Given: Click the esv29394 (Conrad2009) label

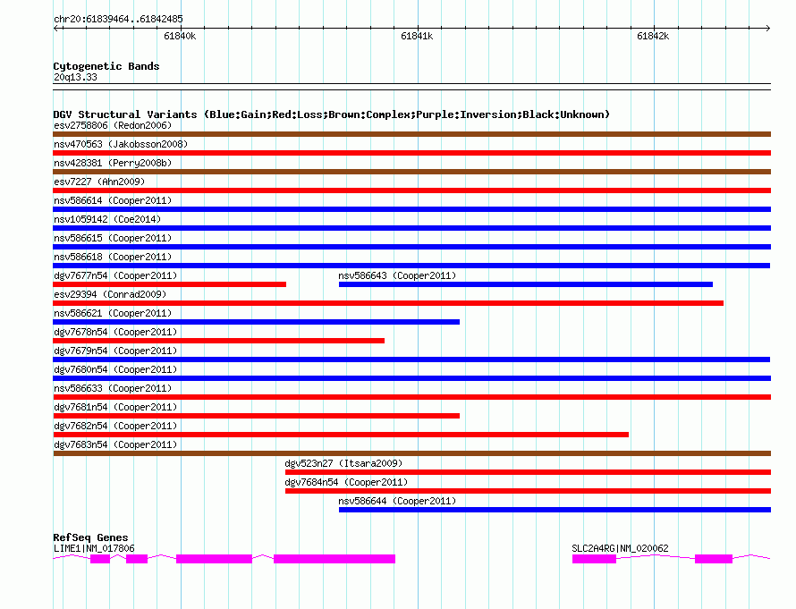Looking at the screenshot, I should pos(110,294).
